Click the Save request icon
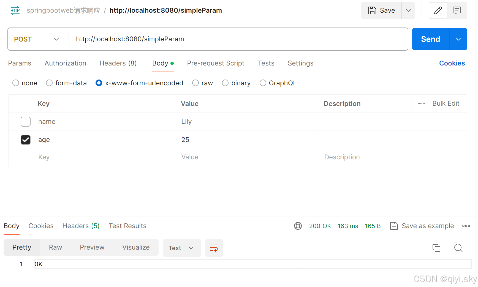Viewport: 478px width, 287px height. pyautogui.click(x=381, y=10)
